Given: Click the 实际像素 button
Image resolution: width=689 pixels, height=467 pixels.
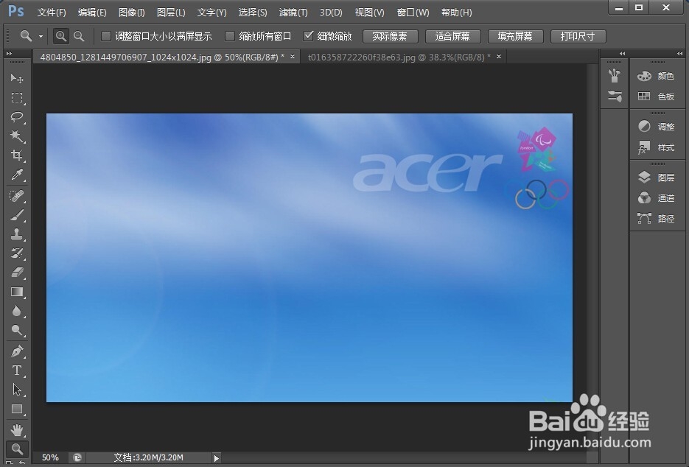Looking at the screenshot, I should pyautogui.click(x=390, y=35).
